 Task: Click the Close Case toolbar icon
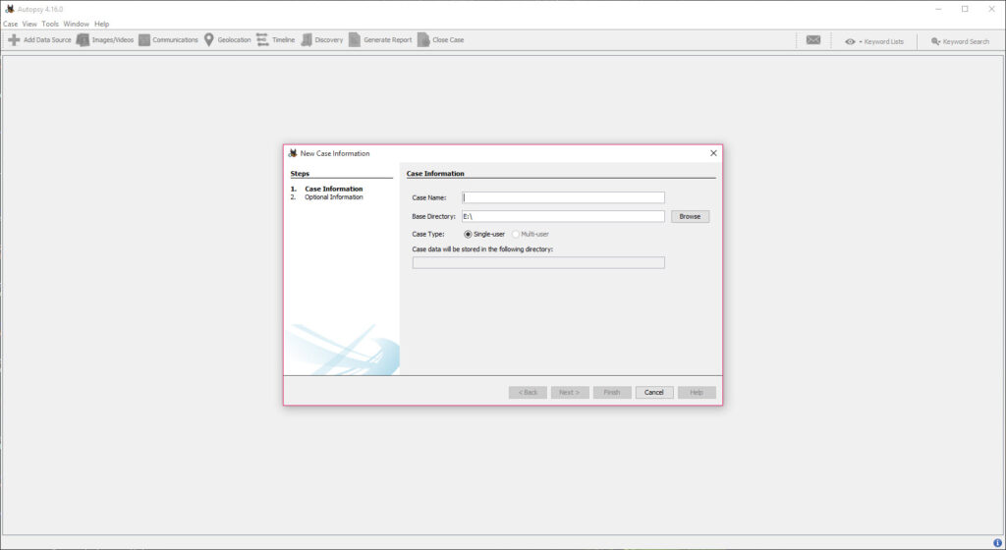point(423,39)
